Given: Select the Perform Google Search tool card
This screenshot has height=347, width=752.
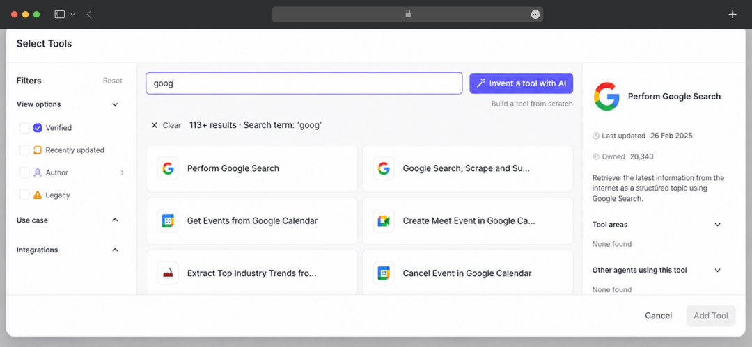Looking at the screenshot, I should (252, 169).
